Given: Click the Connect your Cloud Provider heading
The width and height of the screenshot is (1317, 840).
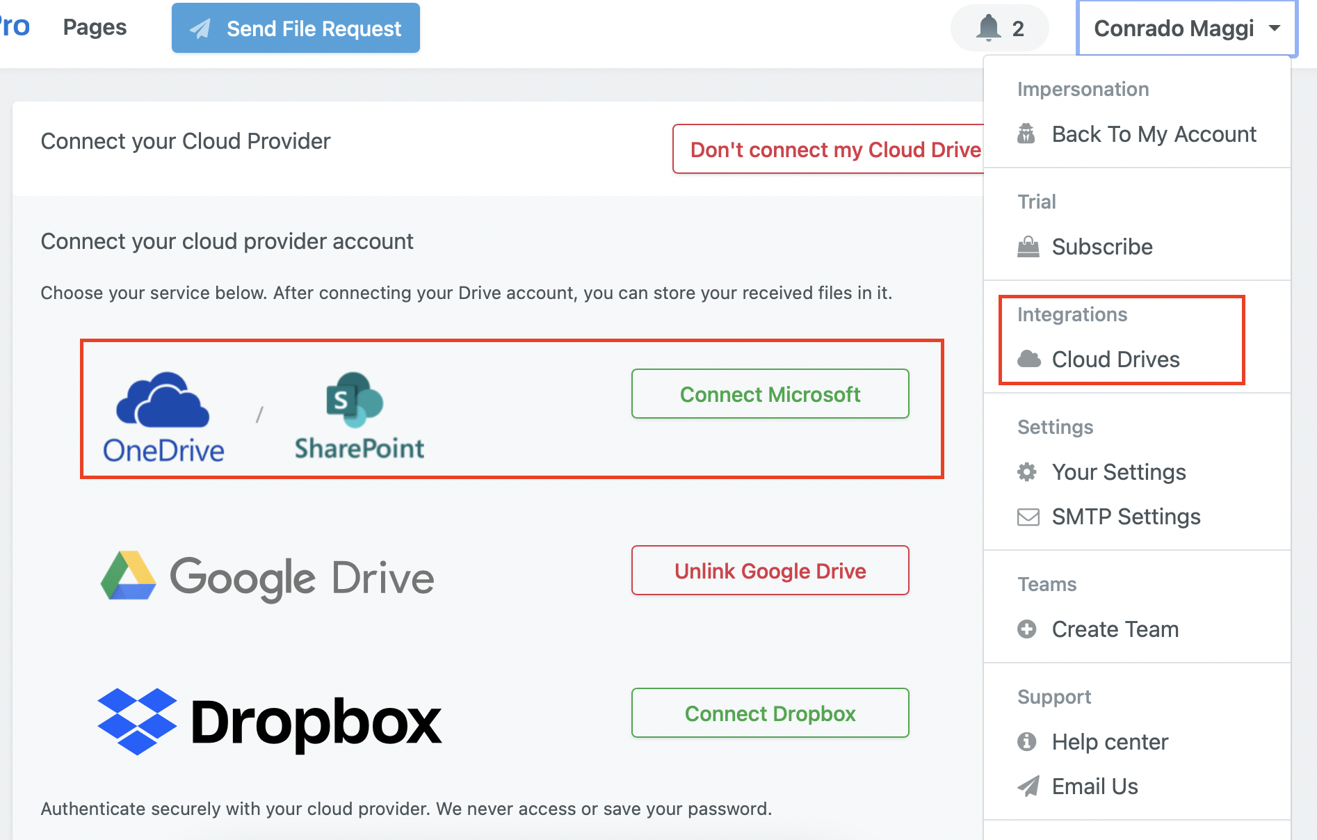Looking at the screenshot, I should pyautogui.click(x=186, y=141).
